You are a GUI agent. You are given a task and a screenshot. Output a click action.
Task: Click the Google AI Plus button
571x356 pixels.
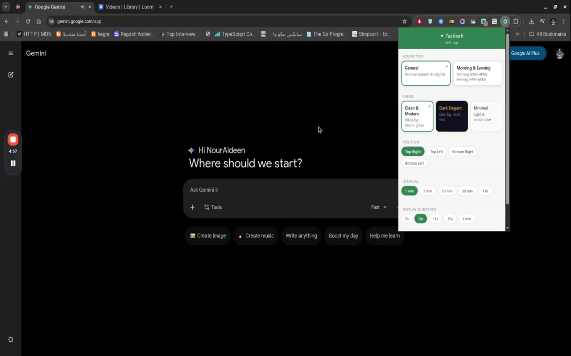(x=528, y=53)
